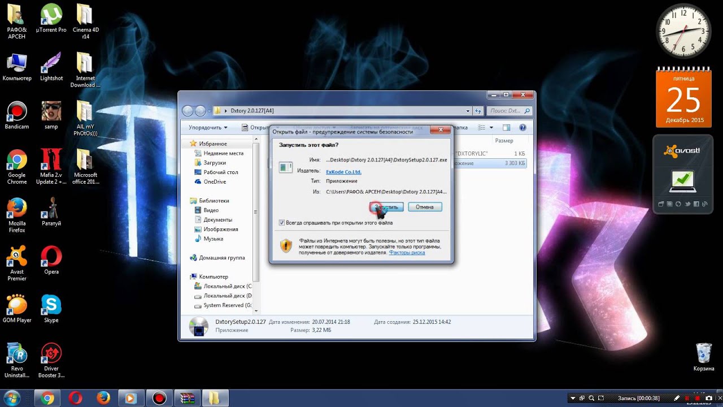Open the Факторы риска link
Image resolution: width=723 pixels, height=407 pixels.
[x=407, y=253]
